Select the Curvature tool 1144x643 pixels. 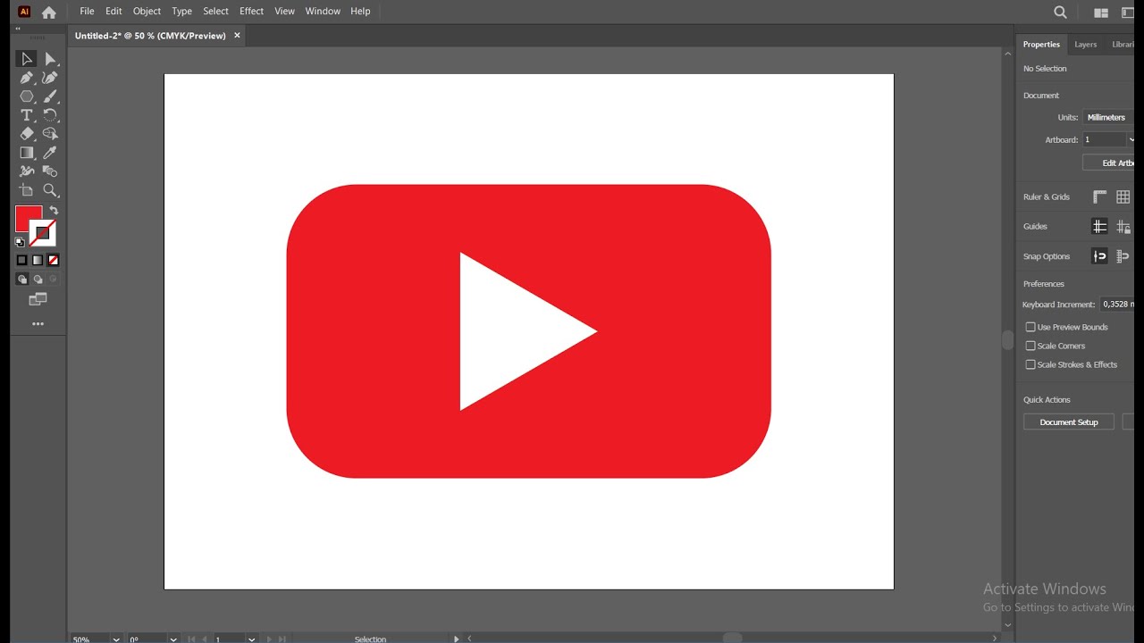50,78
